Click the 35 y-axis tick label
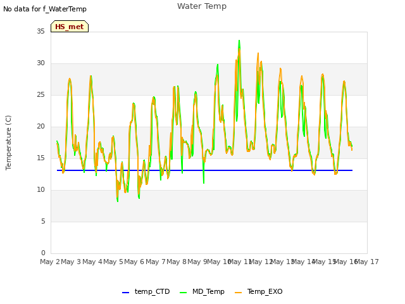Viewport: 405px width, 304px height. pyautogui.click(x=40, y=31)
